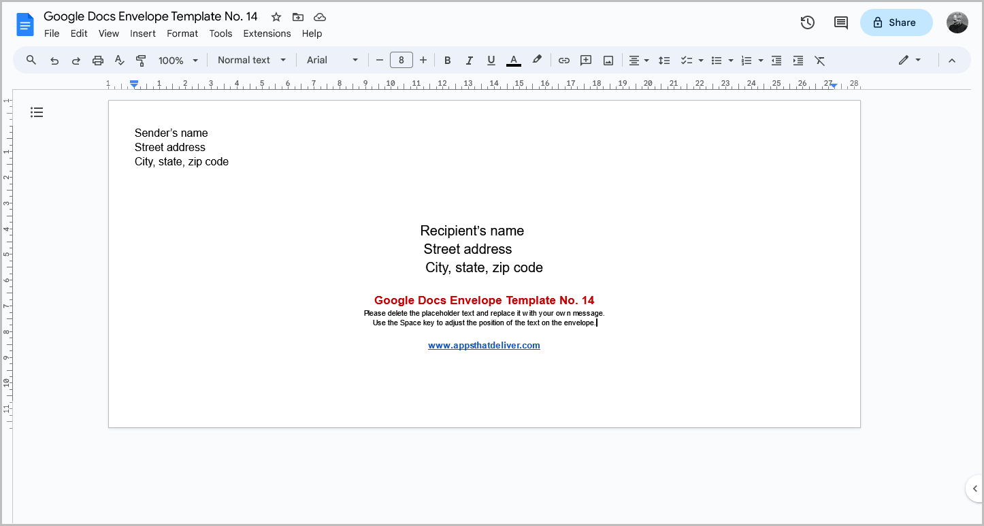984x526 pixels.
Task: Clear formatting from selected text
Action: point(820,61)
